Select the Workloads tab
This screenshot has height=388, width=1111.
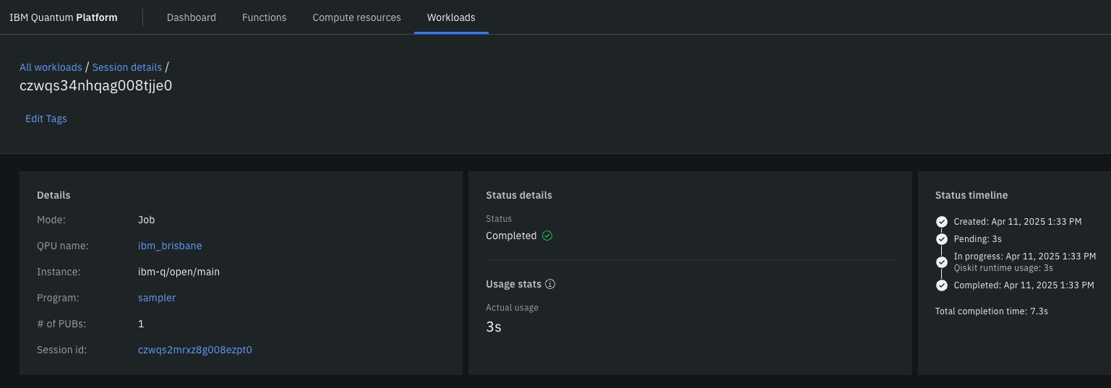coord(451,17)
